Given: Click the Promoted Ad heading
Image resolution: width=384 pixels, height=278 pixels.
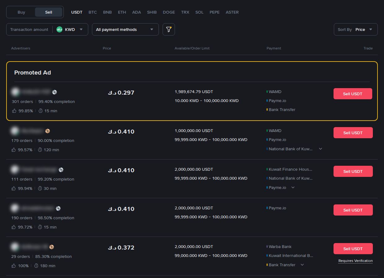Looking at the screenshot, I should pos(33,73).
